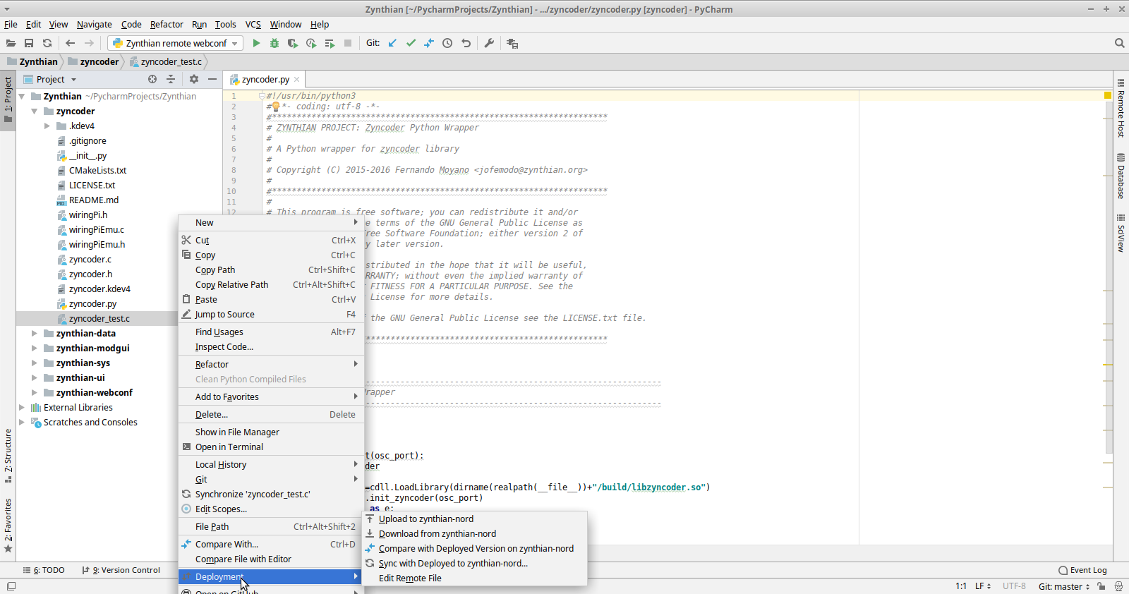
Task: Click the UTF-8 encoding indicator
Action: click(x=1014, y=586)
